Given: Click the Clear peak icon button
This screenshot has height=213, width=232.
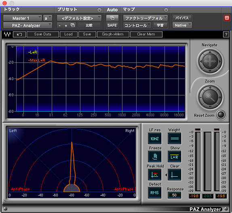Looking at the screenshot, I should click(175, 175).
